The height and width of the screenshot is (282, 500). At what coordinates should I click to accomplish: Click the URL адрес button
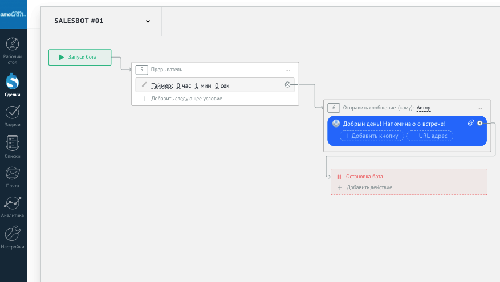coord(429,136)
